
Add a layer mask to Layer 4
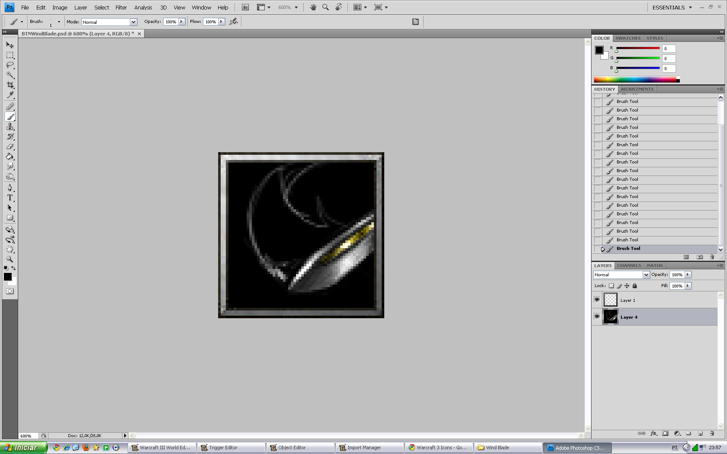[x=665, y=433]
